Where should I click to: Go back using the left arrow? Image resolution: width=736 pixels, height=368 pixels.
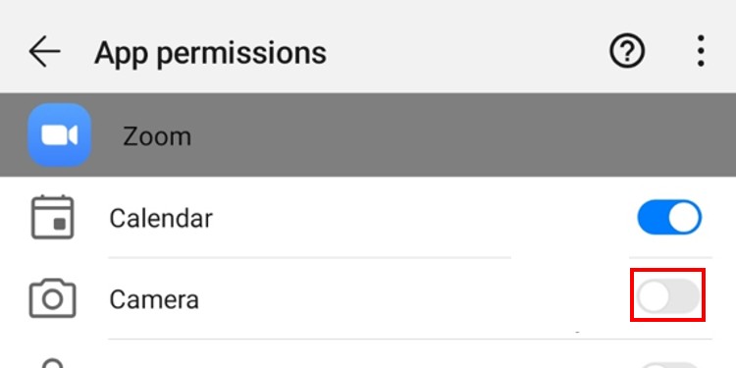44,51
